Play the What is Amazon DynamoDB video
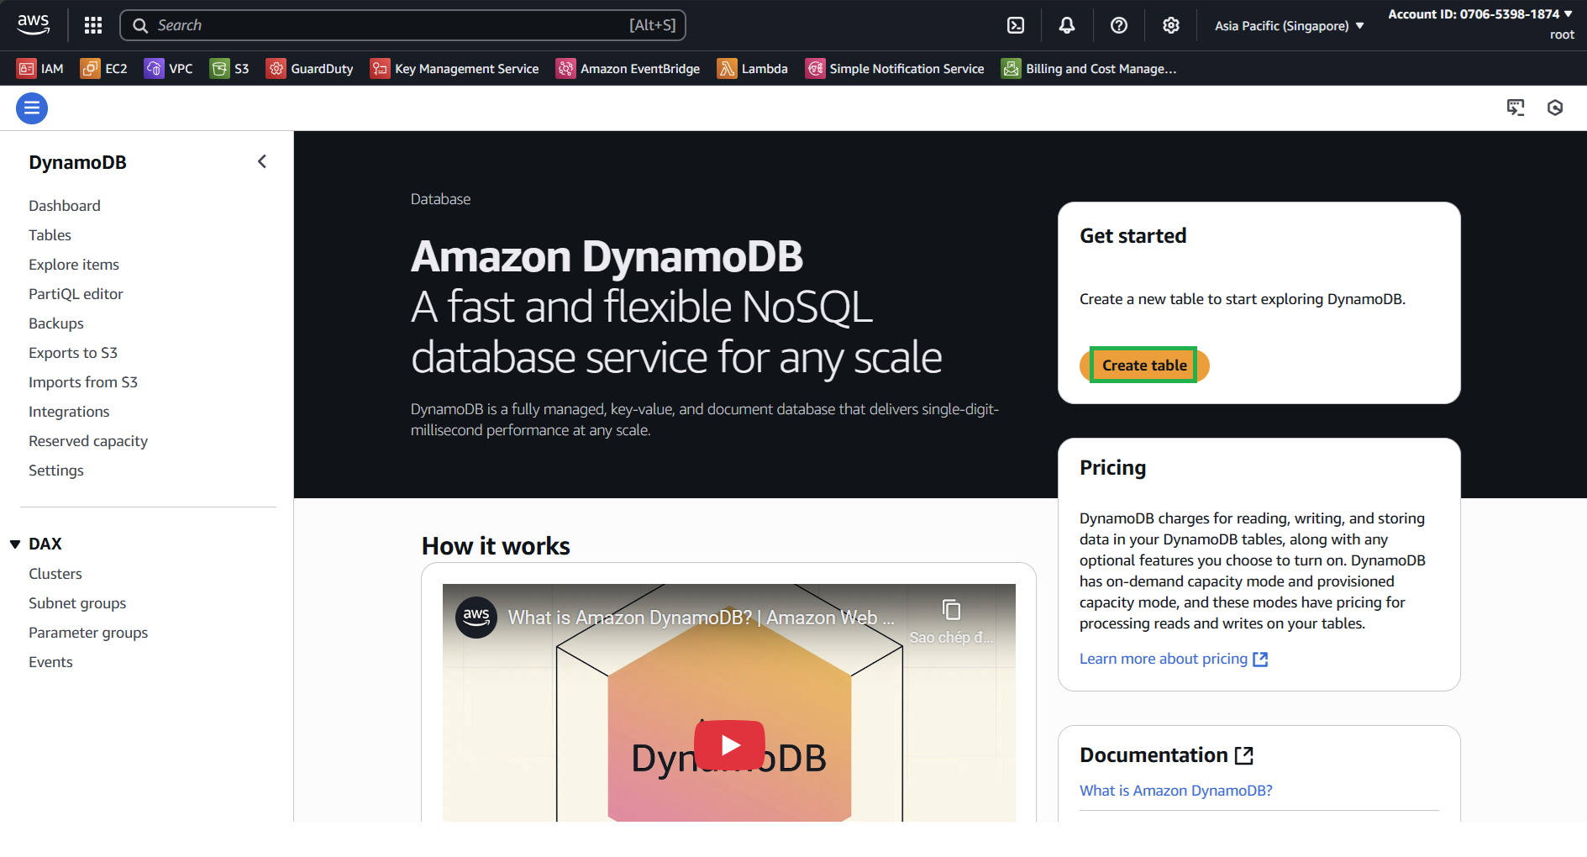This screenshot has width=1587, height=857. pyautogui.click(x=729, y=744)
